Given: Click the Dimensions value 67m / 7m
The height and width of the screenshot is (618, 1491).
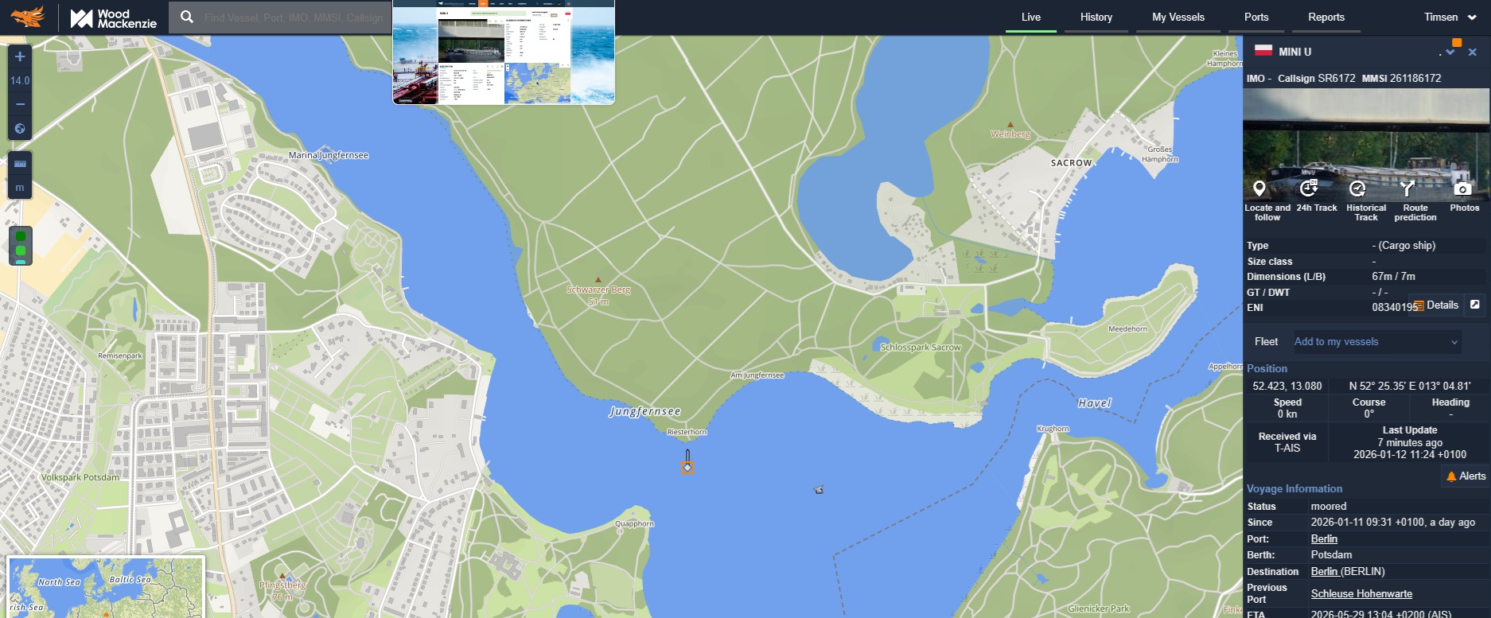Looking at the screenshot, I should point(1393,277).
